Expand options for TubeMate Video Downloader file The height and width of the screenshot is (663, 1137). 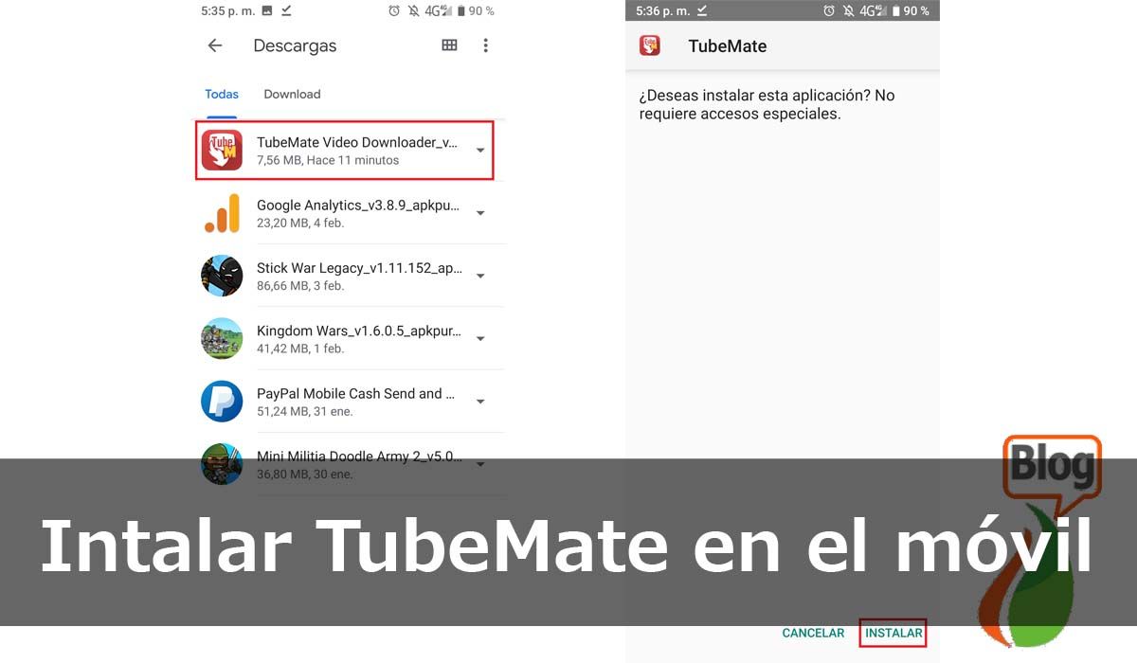pyautogui.click(x=480, y=151)
